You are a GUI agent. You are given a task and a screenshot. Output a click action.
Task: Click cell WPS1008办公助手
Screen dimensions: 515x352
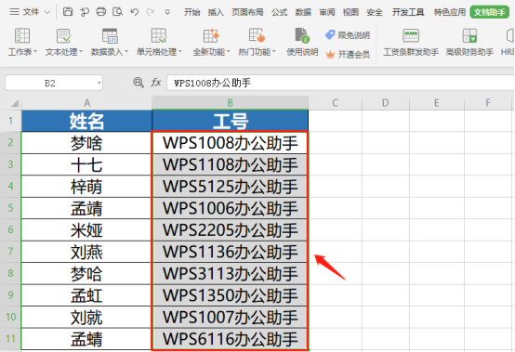pos(230,143)
